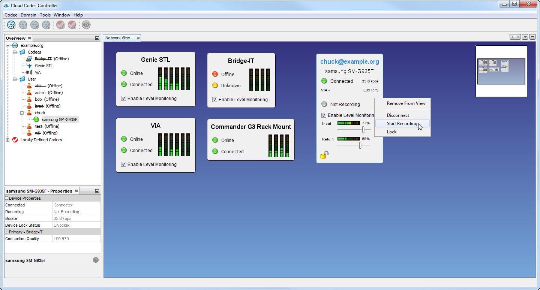This screenshot has height=290, width=540.
Task: Click the minimap thumbnail in Network View
Action: pos(501,71)
